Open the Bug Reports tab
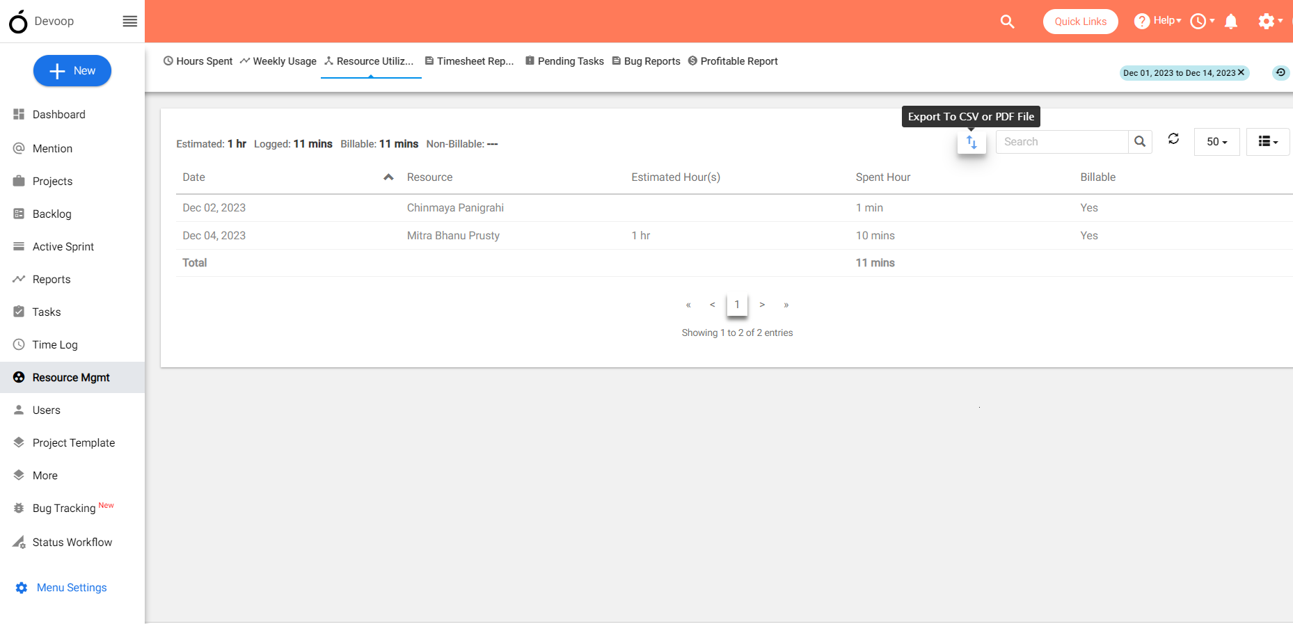Image resolution: width=1293 pixels, height=624 pixels. [646, 61]
